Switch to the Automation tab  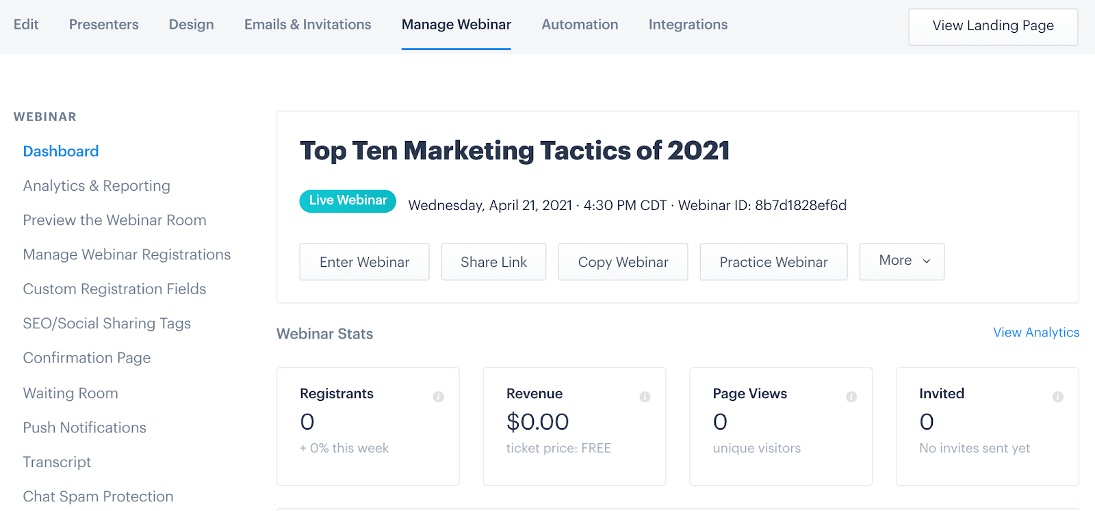[580, 25]
